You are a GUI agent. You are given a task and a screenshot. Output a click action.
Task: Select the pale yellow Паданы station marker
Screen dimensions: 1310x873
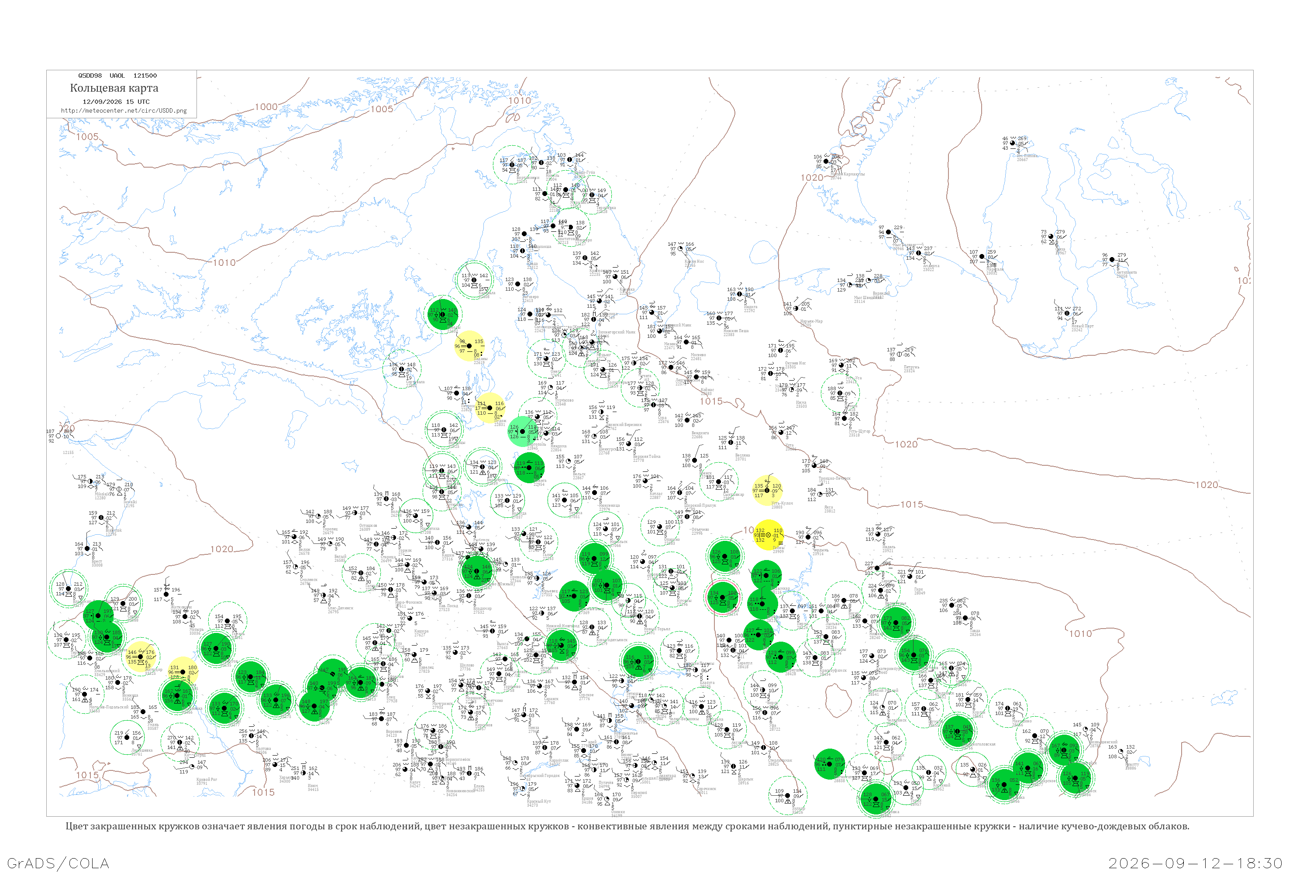(469, 346)
